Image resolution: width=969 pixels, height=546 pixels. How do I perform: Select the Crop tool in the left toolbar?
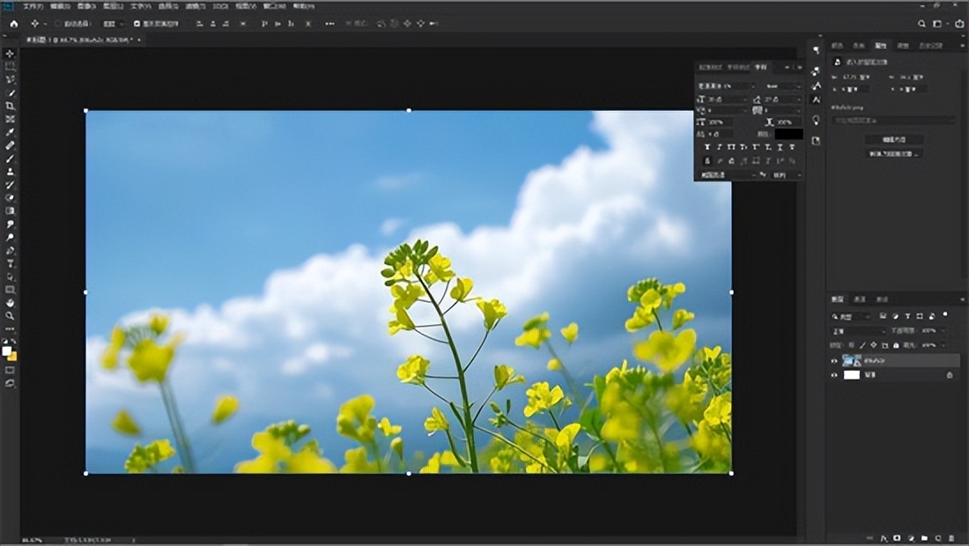click(11, 106)
